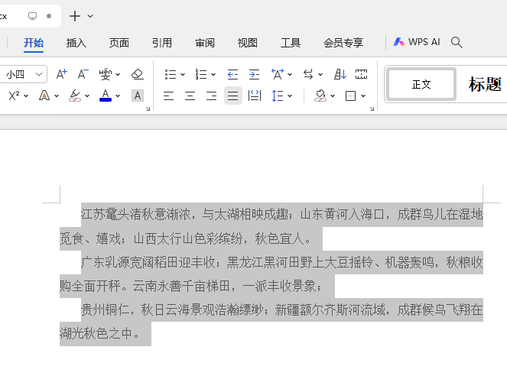Open the font size 小四 dropdown
The width and height of the screenshot is (507, 376).
point(39,75)
